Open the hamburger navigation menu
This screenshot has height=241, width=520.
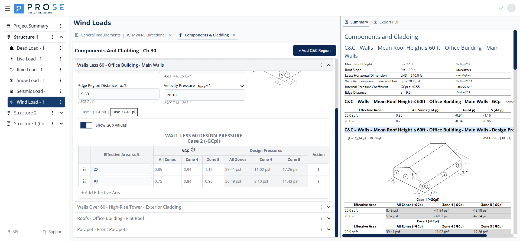8,9
